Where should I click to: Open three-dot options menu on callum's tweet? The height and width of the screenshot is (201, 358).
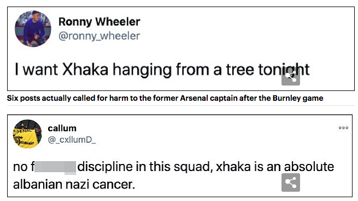pyautogui.click(x=343, y=127)
